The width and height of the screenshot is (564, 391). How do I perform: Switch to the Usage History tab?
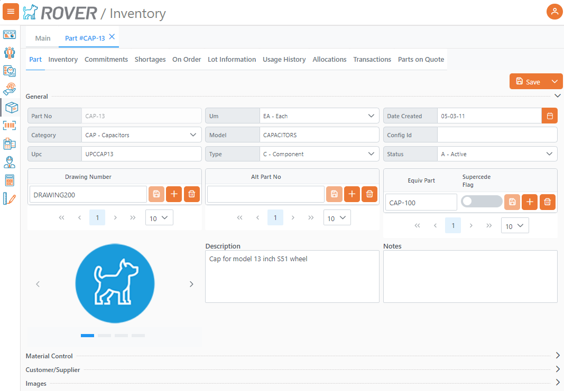click(284, 60)
